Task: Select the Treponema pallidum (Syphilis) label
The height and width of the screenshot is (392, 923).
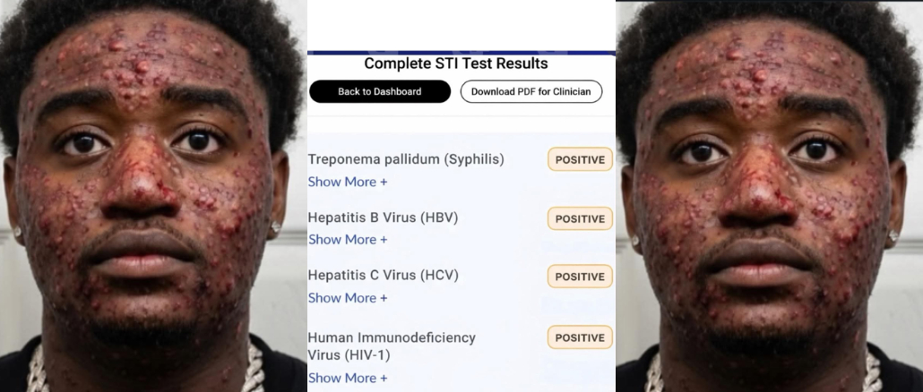Action: point(406,159)
